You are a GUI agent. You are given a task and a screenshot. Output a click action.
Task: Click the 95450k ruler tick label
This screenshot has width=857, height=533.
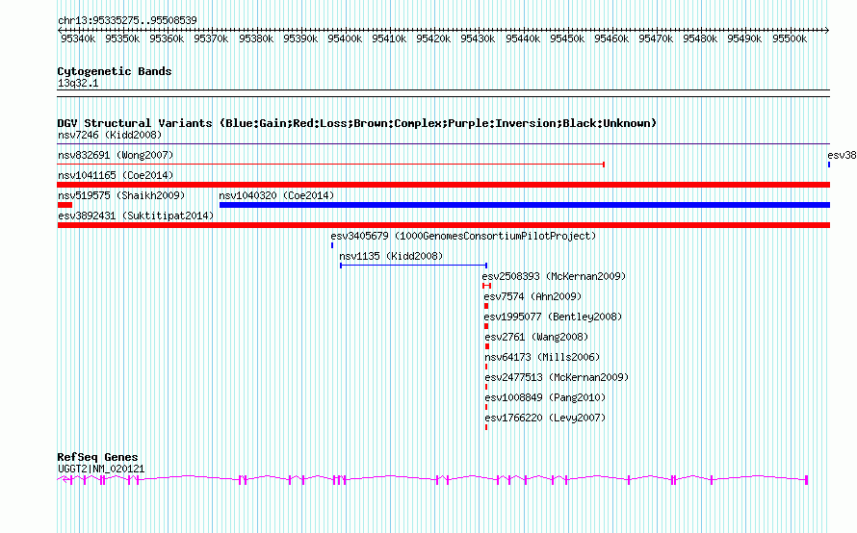point(567,38)
